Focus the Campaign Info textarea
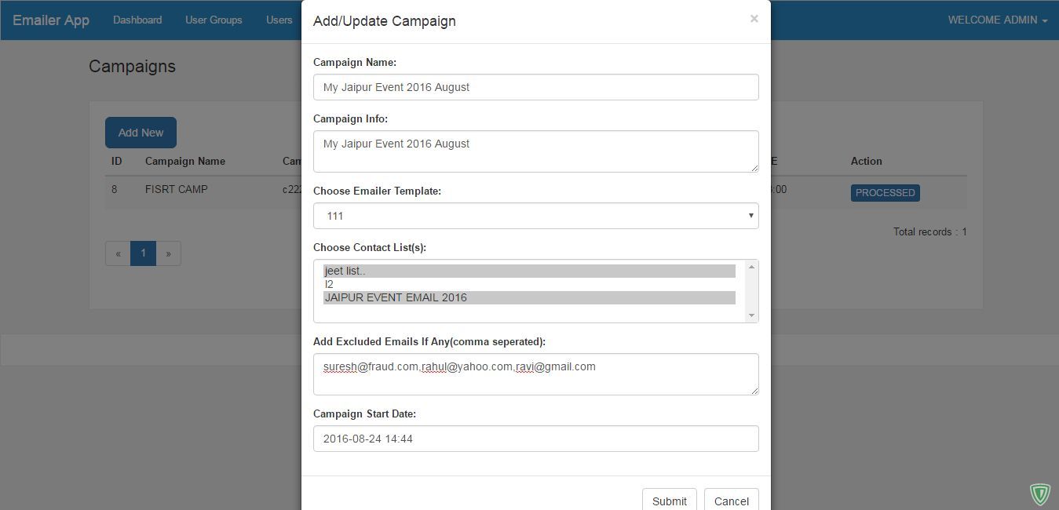The width and height of the screenshot is (1059, 510). [535, 151]
